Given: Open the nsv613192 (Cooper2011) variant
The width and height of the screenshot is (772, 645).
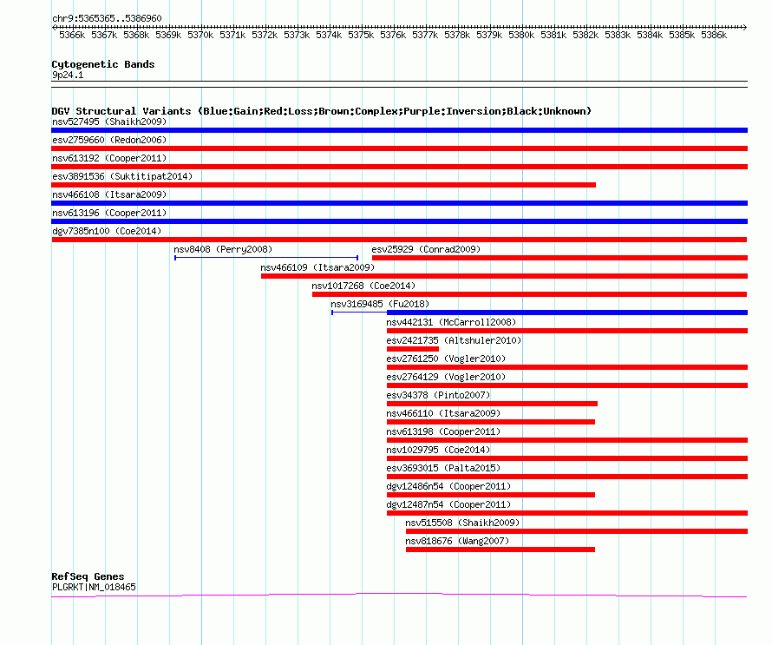Looking at the screenshot, I should [109, 158].
